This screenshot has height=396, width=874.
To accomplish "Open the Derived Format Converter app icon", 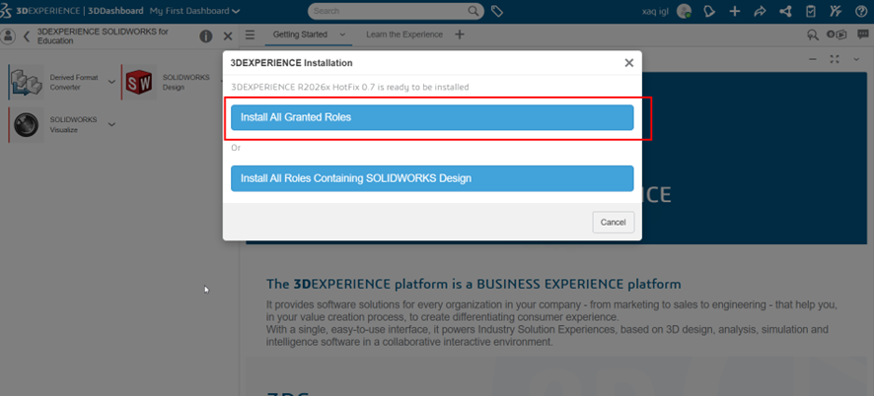I will [26, 82].
